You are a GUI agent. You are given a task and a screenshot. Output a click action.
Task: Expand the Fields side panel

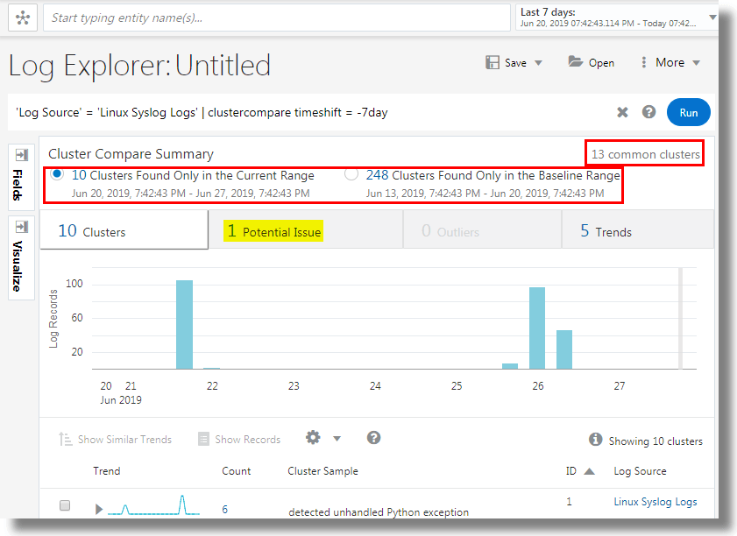point(19,154)
